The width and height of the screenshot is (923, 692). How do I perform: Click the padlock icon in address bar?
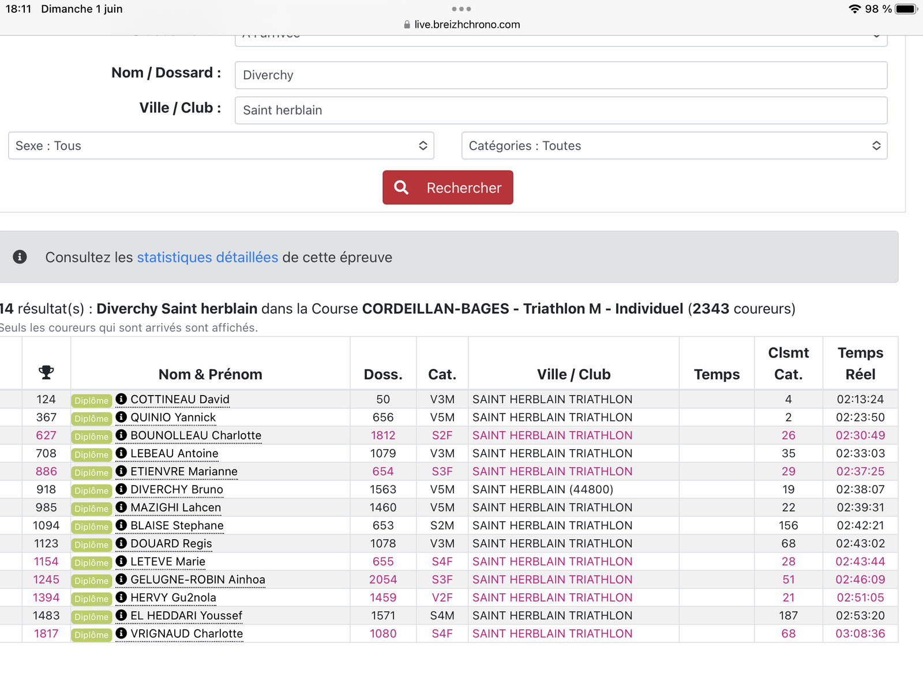point(407,25)
